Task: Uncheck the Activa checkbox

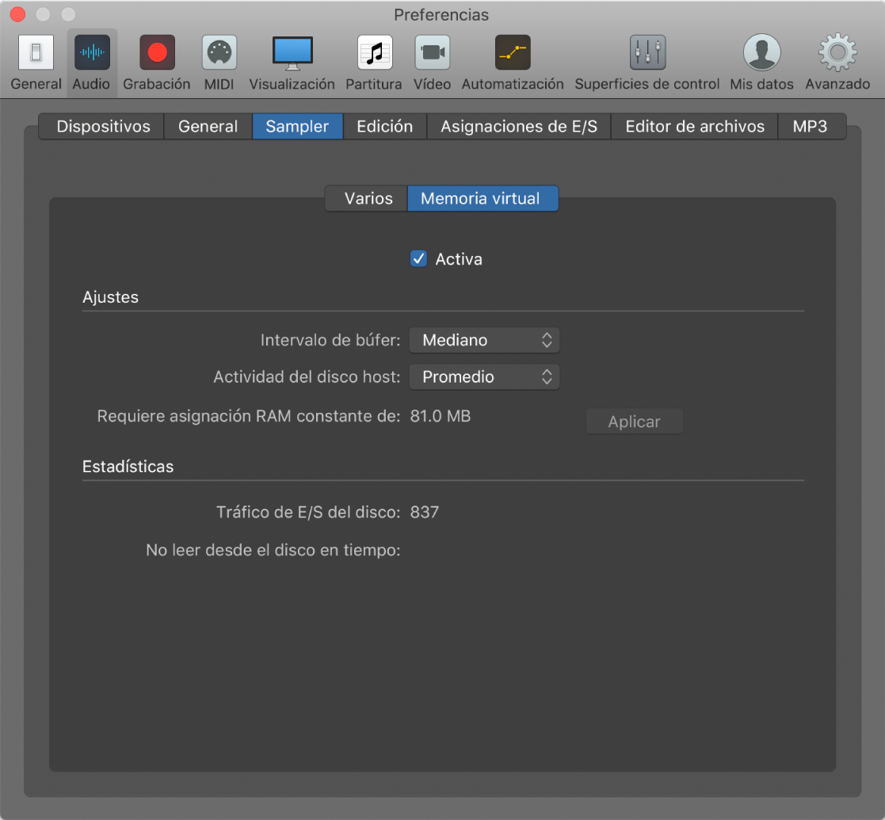Action: tap(418, 259)
